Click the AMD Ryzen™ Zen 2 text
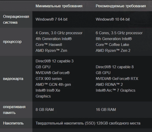The image size is (152, 132). 113,51
